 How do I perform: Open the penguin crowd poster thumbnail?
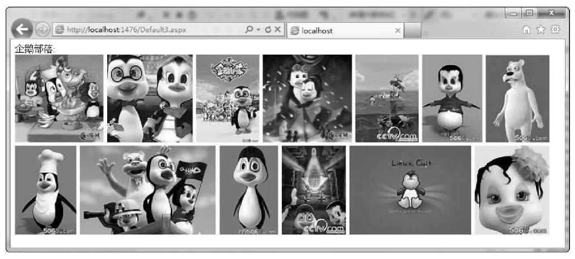(228, 99)
